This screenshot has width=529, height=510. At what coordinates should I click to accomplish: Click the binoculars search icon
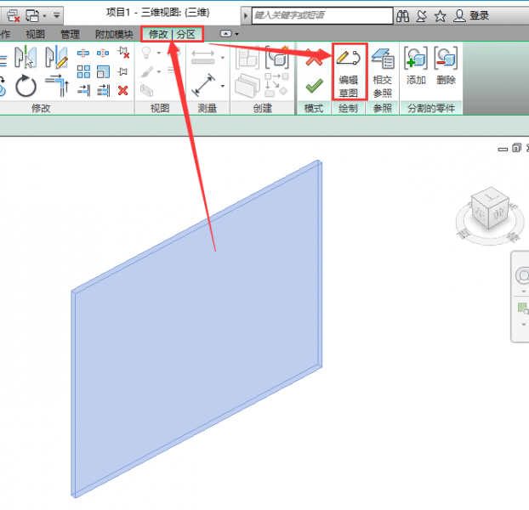[x=402, y=16]
